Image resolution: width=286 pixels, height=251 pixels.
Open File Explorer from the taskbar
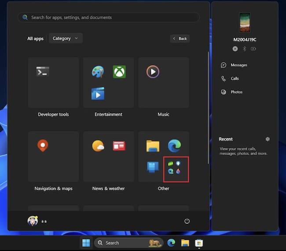click(185, 243)
